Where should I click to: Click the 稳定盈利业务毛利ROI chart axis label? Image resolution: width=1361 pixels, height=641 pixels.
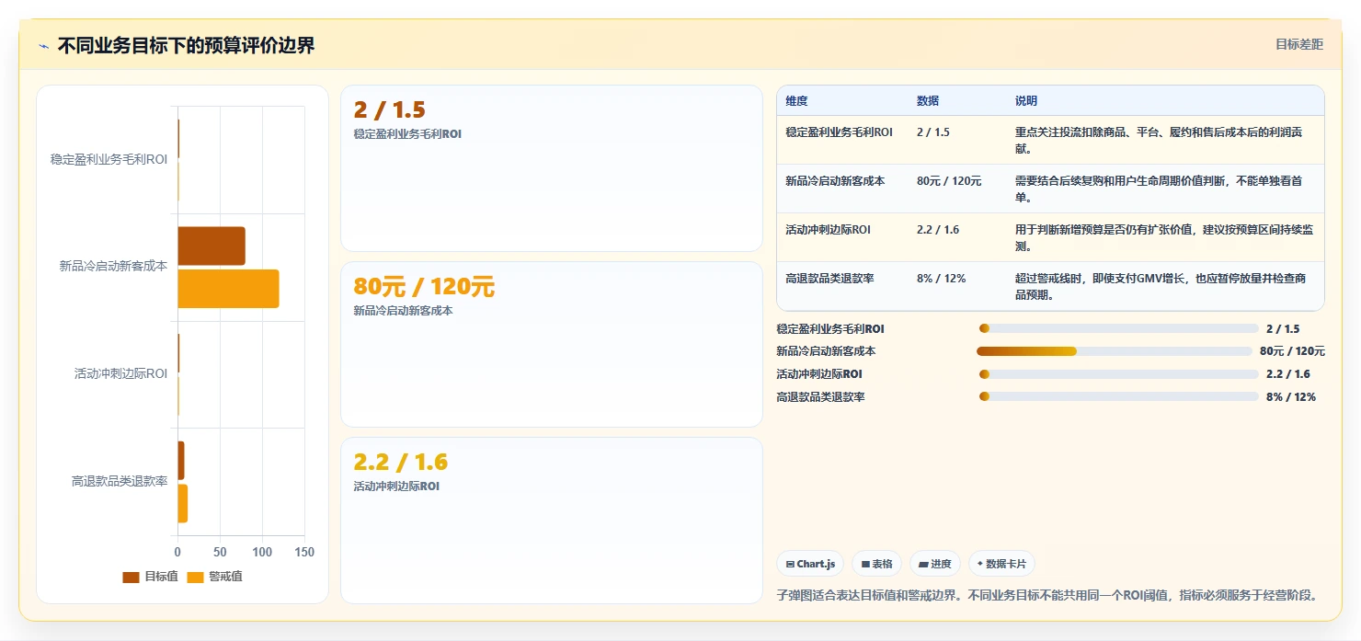pyautogui.click(x=109, y=159)
